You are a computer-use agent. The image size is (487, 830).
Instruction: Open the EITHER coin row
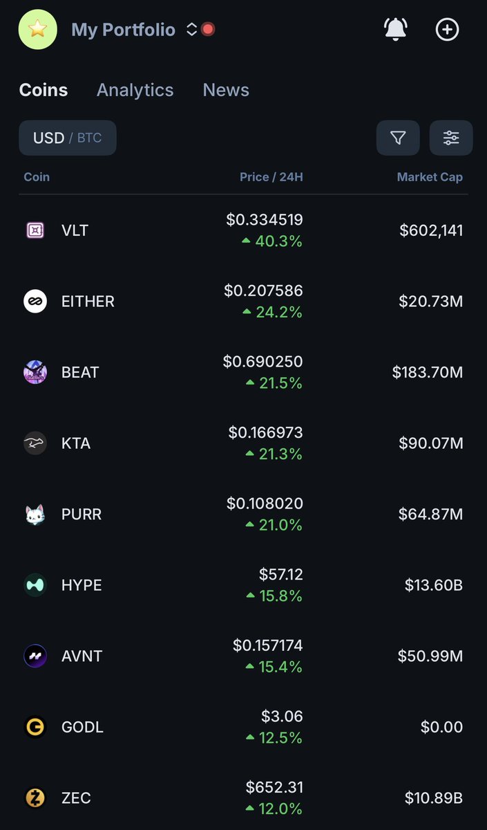pyautogui.click(x=243, y=302)
